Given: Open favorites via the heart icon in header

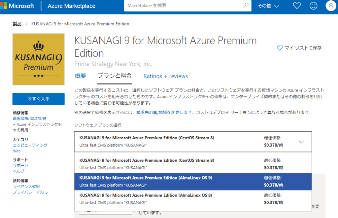Looking at the screenshot, I should point(296,6).
